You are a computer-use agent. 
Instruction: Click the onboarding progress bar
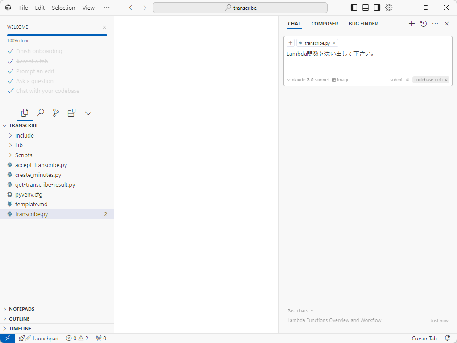57,35
